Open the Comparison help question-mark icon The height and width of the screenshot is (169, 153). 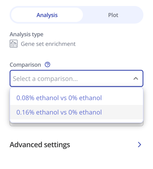(x=47, y=65)
